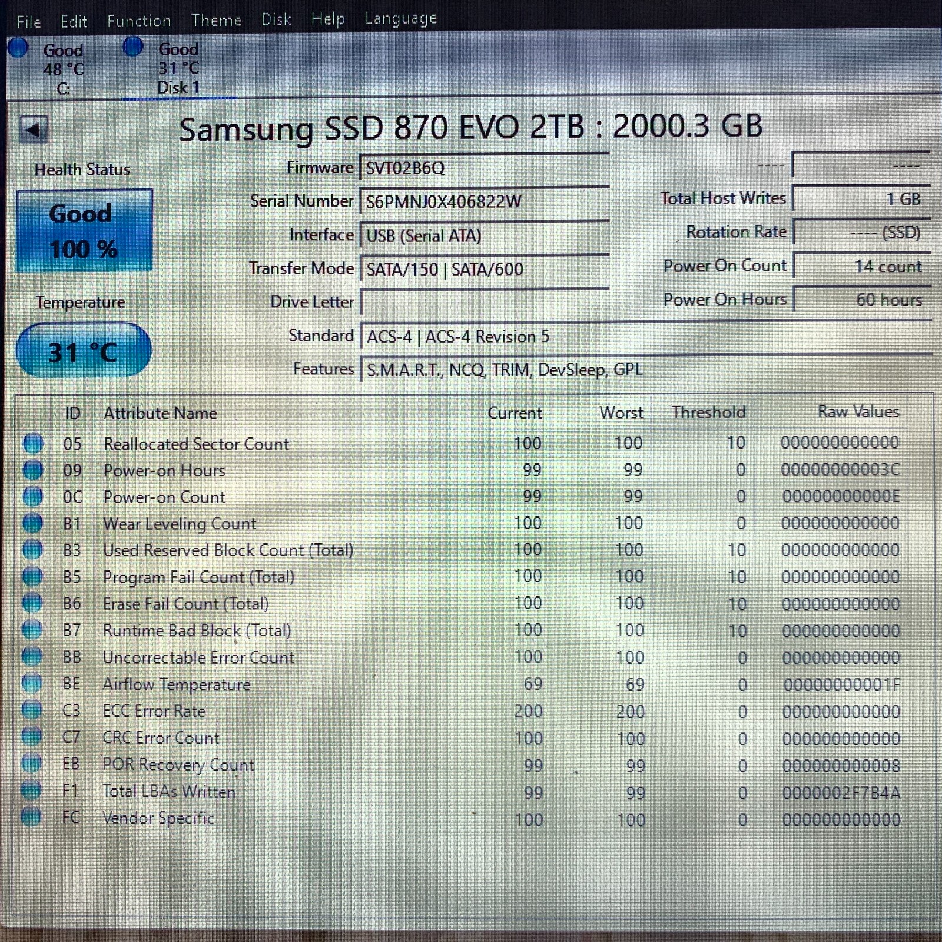Click status icon for Total LBAs Written

point(31,790)
